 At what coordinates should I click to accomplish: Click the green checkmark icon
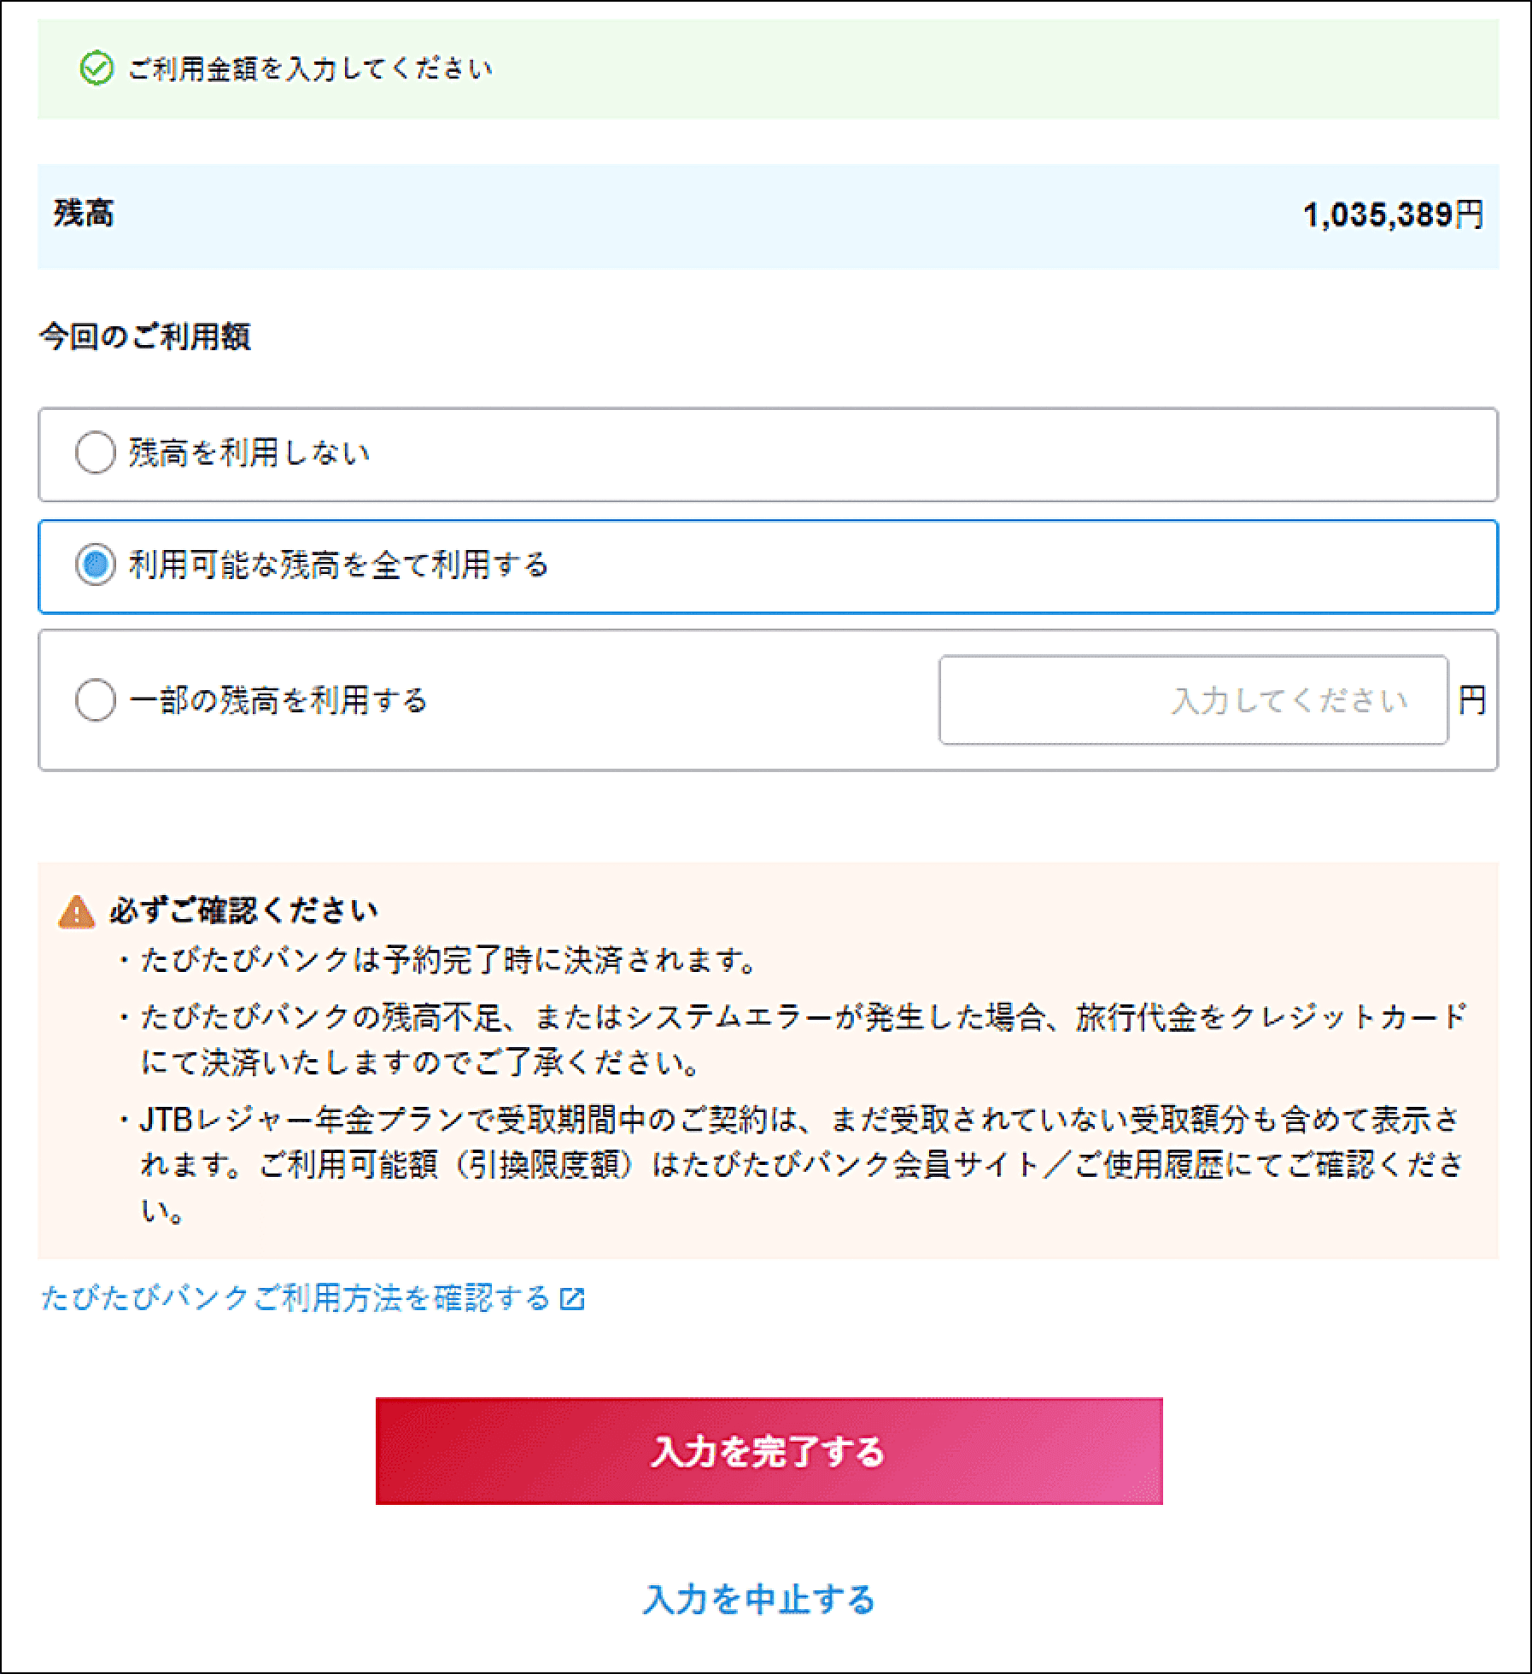pyautogui.click(x=96, y=69)
